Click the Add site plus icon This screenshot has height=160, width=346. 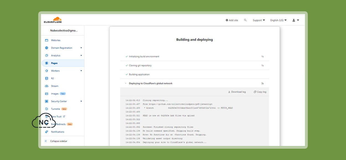coord(227,20)
